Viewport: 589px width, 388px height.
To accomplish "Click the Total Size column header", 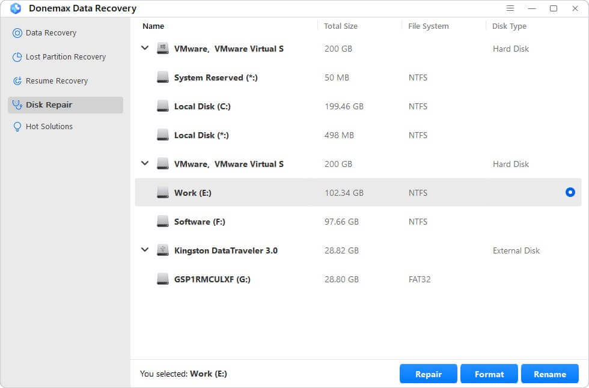I will [x=341, y=26].
